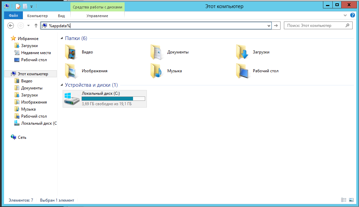Select the Загрузки folder icon in main pane
The width and height of the screenshot is (359, 207).
tap(242, 52)
